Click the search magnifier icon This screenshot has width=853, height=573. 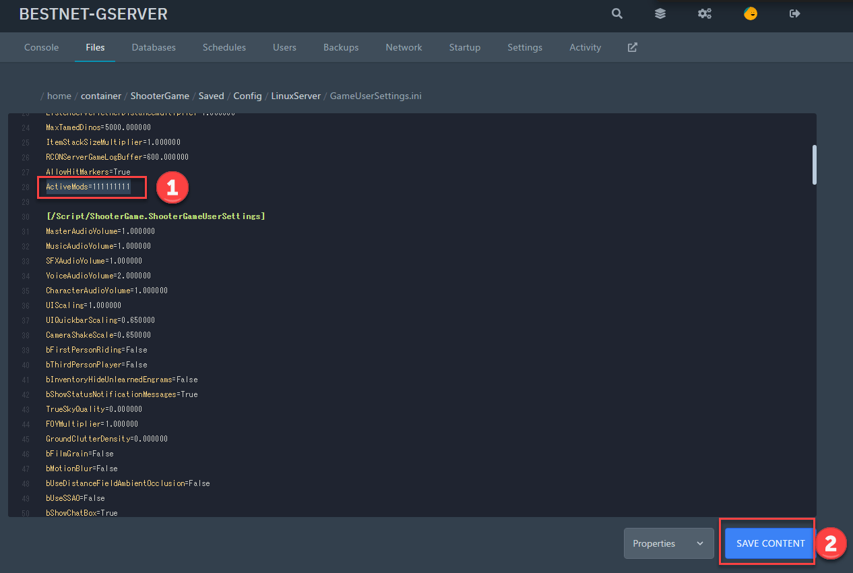(x=617, y=13)
